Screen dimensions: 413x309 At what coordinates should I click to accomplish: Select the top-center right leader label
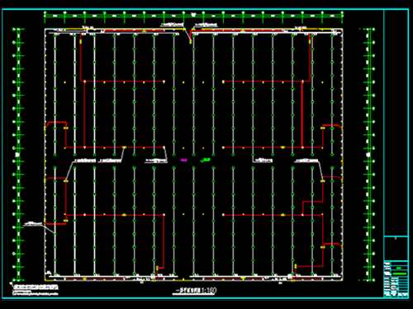click(x=206, y=26)
